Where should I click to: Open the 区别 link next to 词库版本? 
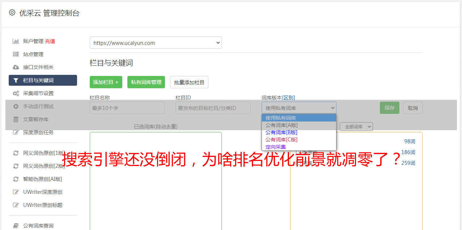[289, 98]
